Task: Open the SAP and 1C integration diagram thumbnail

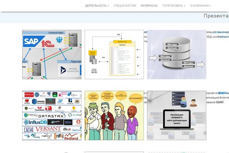Action: [52, 55]
